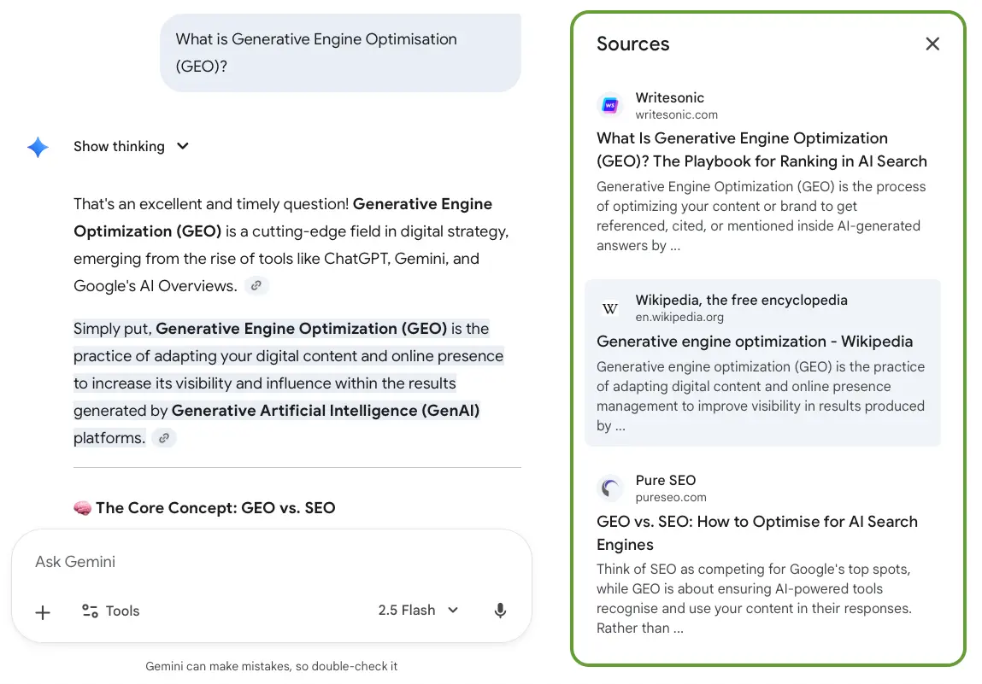Viewport: 982px width, 684px height.
Task: Click the Writesonic favicon in Sources
Action: (609, 104)
